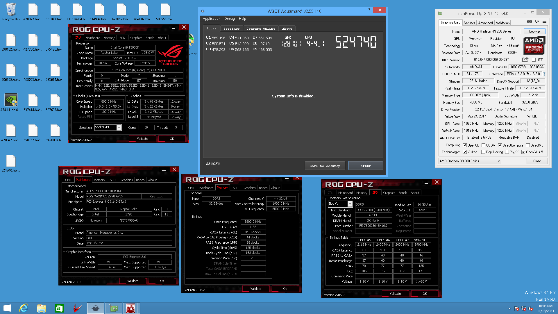This screenshot has width=558, height=314.
Task: Click the Action Center flag tray icon
Action: pyautogui.click(x=517, y=308)
